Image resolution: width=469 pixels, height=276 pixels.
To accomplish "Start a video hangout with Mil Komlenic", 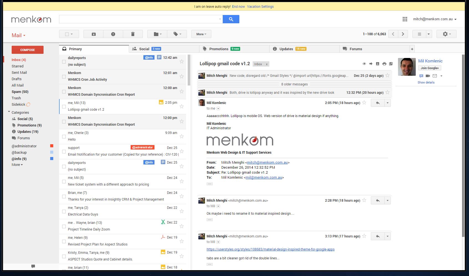I will click(x=427, y=76).
